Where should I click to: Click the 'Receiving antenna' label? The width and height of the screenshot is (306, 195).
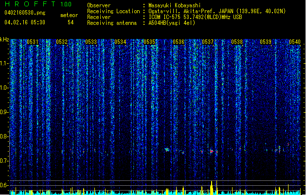click(112, 23)
